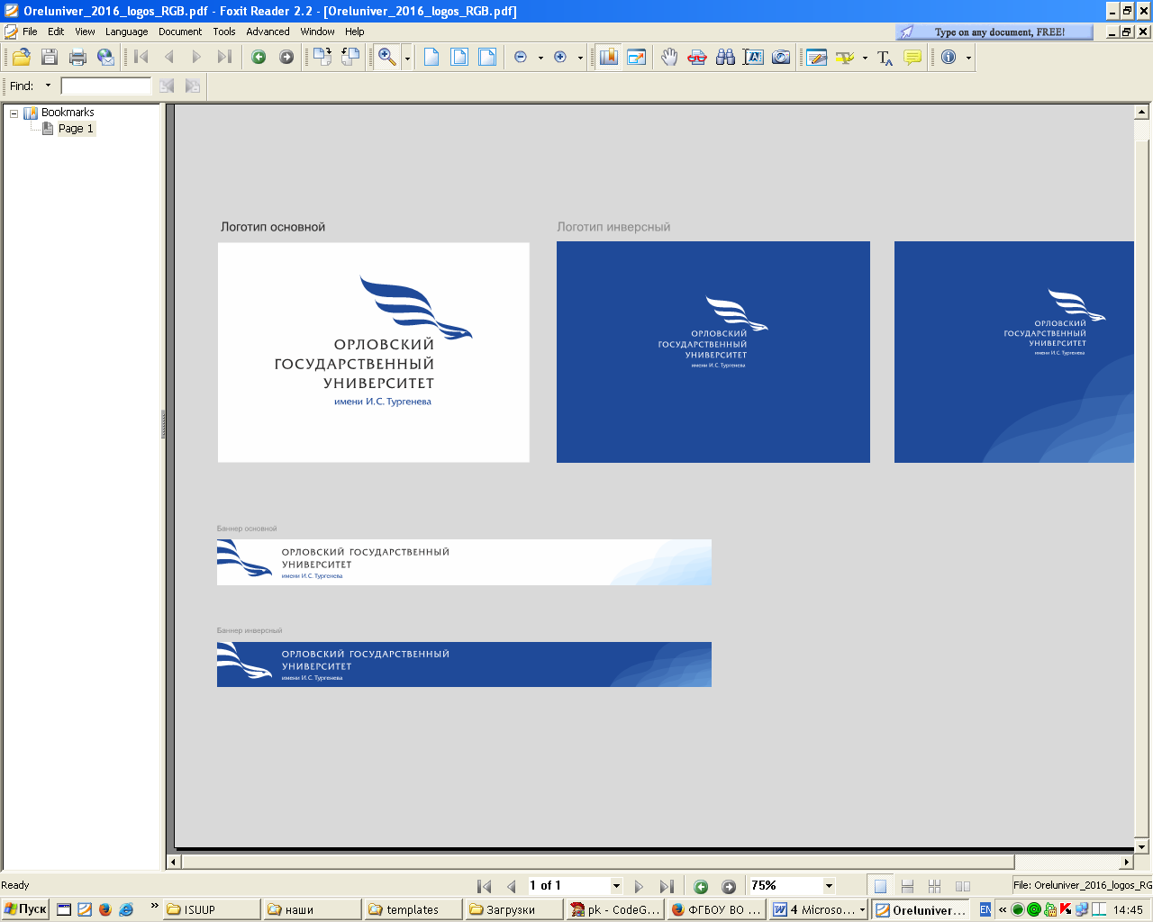Viewport: 1153px width, 922px height.
Task: Click the Save disk icon
Action: (50, 58)
